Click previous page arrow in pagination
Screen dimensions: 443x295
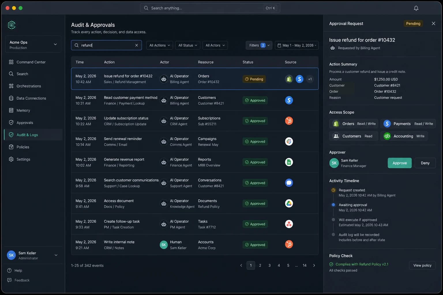pyautogui.click(x=241, y=265)
